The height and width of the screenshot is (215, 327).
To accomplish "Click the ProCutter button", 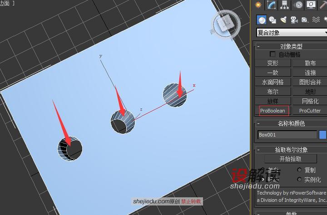I will (x=310, y=111).
